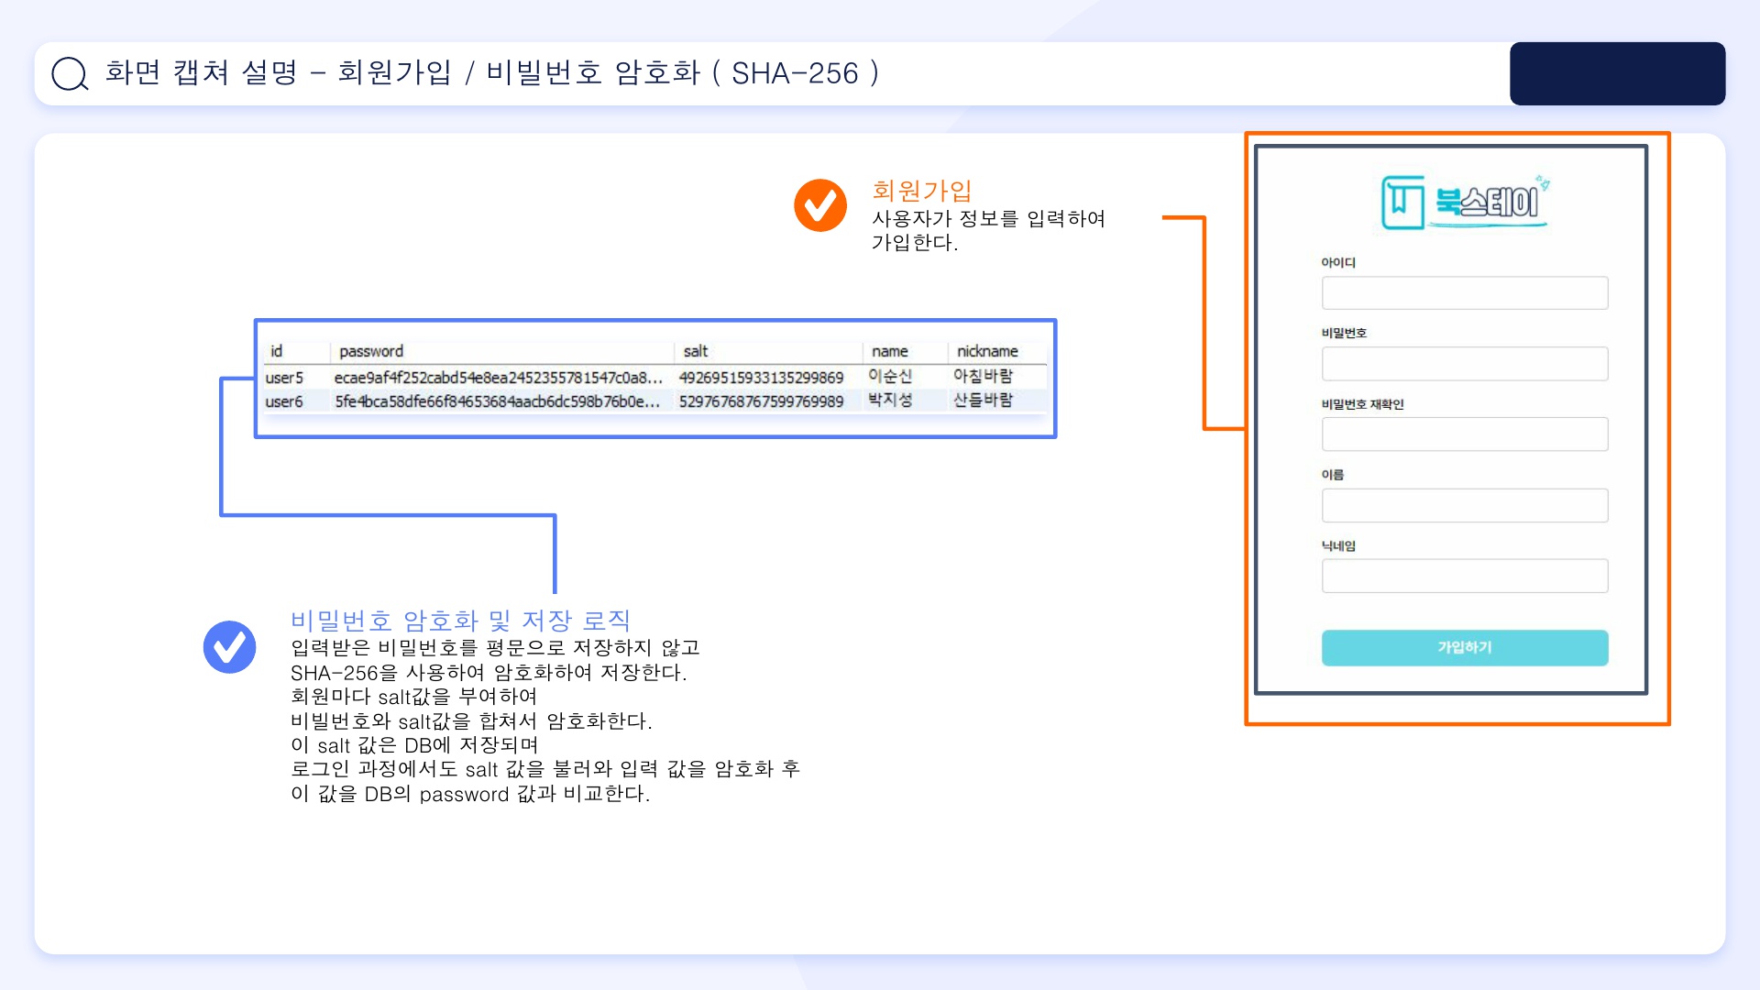
Task: Click the 이름 input field
Action: click(1464, 505)
